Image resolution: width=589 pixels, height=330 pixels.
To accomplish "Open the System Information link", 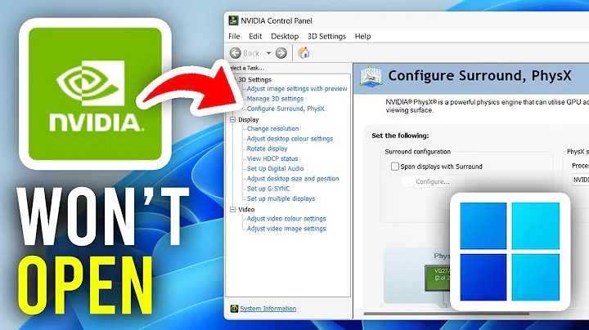I will [268, 308].
